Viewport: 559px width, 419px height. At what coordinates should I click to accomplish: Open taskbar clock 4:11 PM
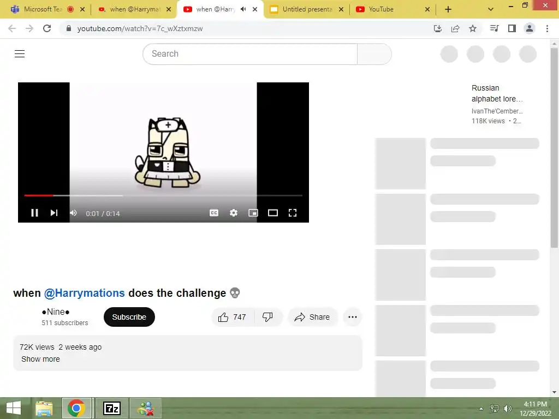coord(535,409)
